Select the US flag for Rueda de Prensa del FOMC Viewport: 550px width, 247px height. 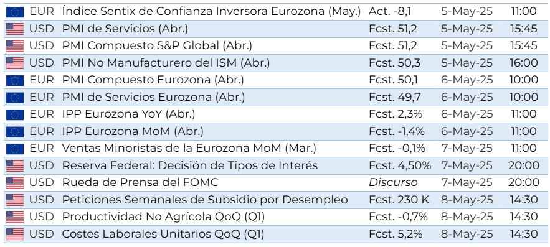tap(15, 182)
